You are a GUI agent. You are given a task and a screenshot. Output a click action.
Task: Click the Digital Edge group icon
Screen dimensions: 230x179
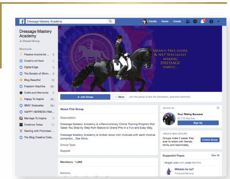point(21,67)
